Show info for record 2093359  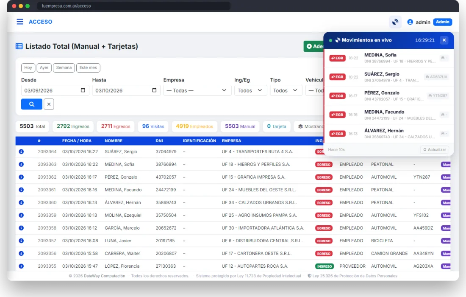(21, 215)
